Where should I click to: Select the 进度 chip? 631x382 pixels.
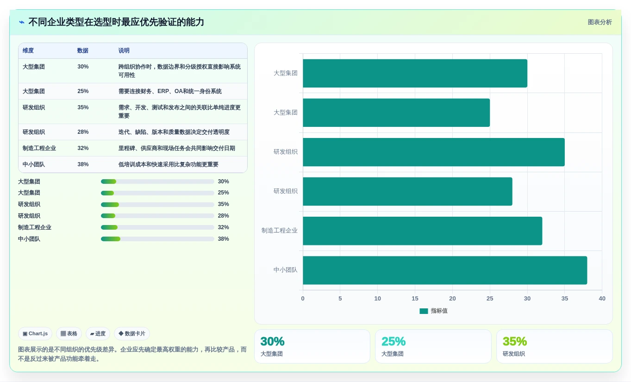pos(98,333)
